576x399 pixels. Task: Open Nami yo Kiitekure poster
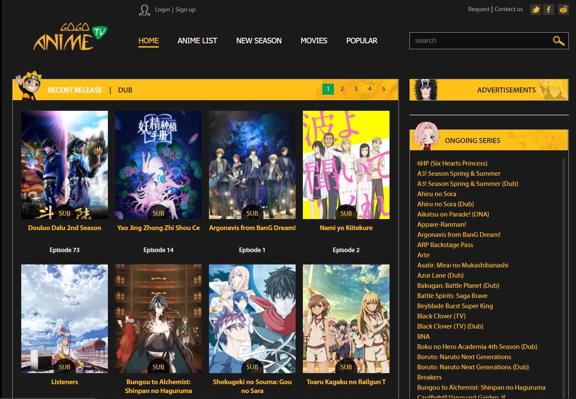[x=346, y=165]
